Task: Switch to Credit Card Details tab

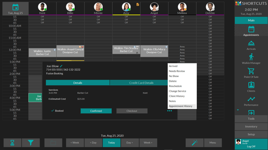Action: (x=141, y=83)
